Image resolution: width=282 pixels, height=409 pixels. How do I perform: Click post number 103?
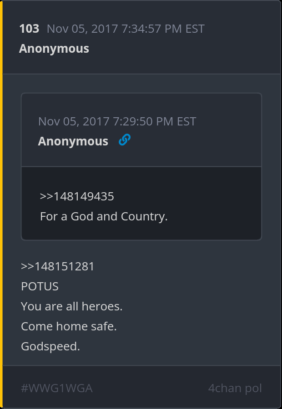coord(29,29)
